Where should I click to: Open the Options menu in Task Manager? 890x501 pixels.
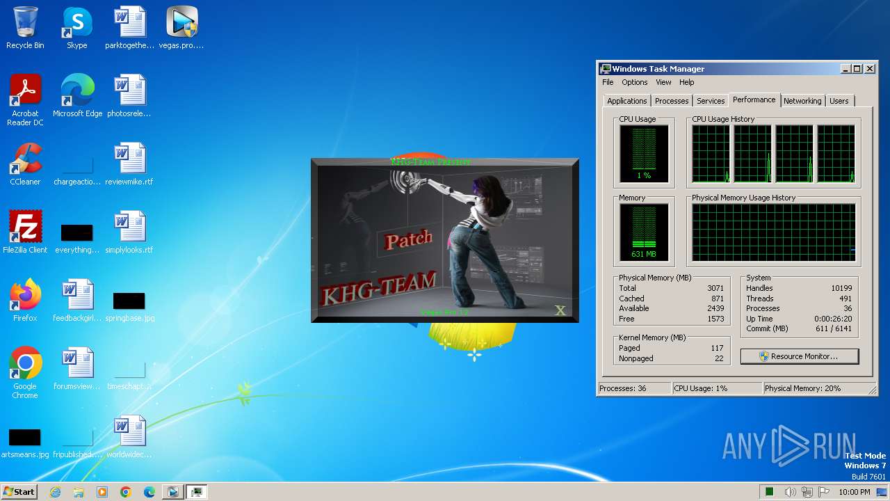tap(634, 82)
